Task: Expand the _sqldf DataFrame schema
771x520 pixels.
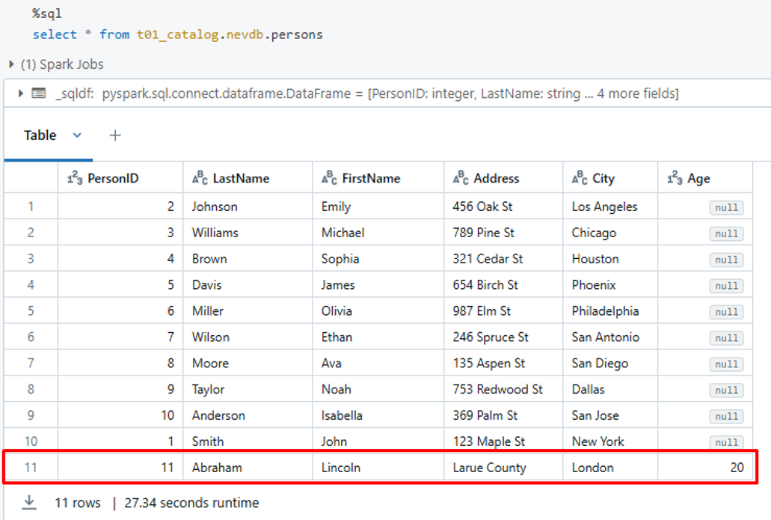Action: click(20, 94)
